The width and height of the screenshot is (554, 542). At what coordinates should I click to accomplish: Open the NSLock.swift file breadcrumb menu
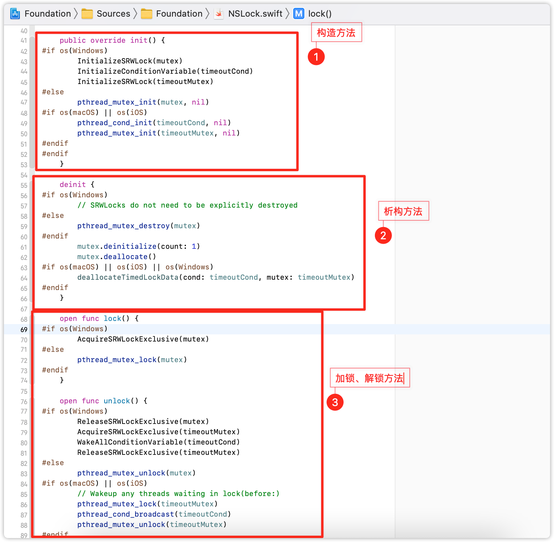pos(255,14)
